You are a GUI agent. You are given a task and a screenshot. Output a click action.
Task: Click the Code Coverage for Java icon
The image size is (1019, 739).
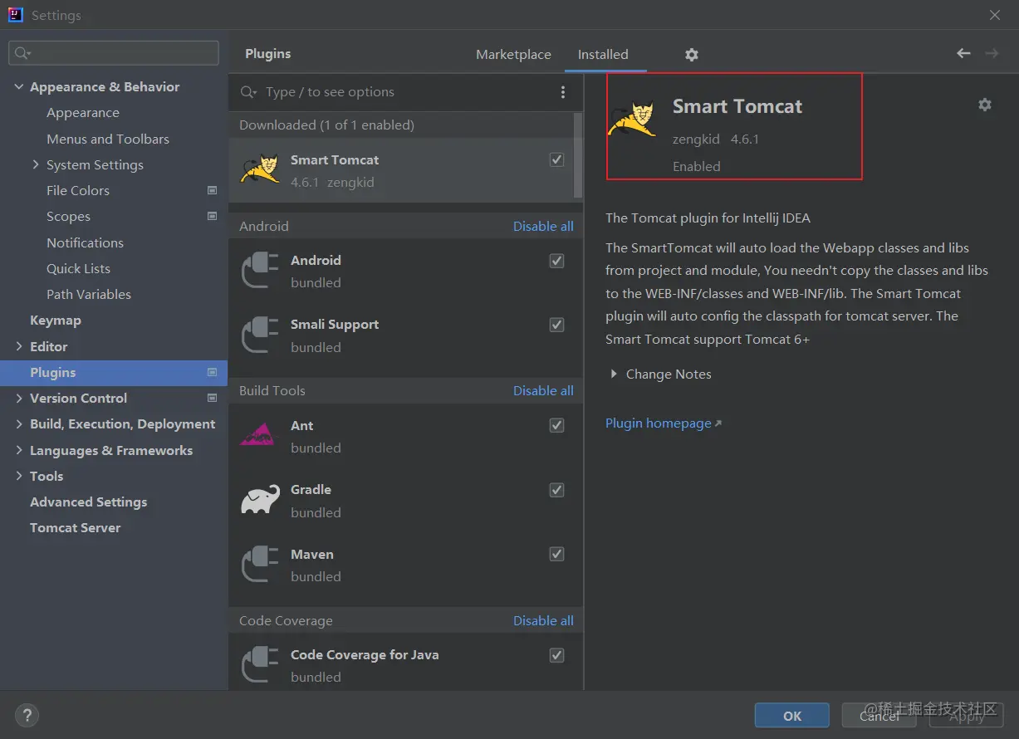click(260, 665)
